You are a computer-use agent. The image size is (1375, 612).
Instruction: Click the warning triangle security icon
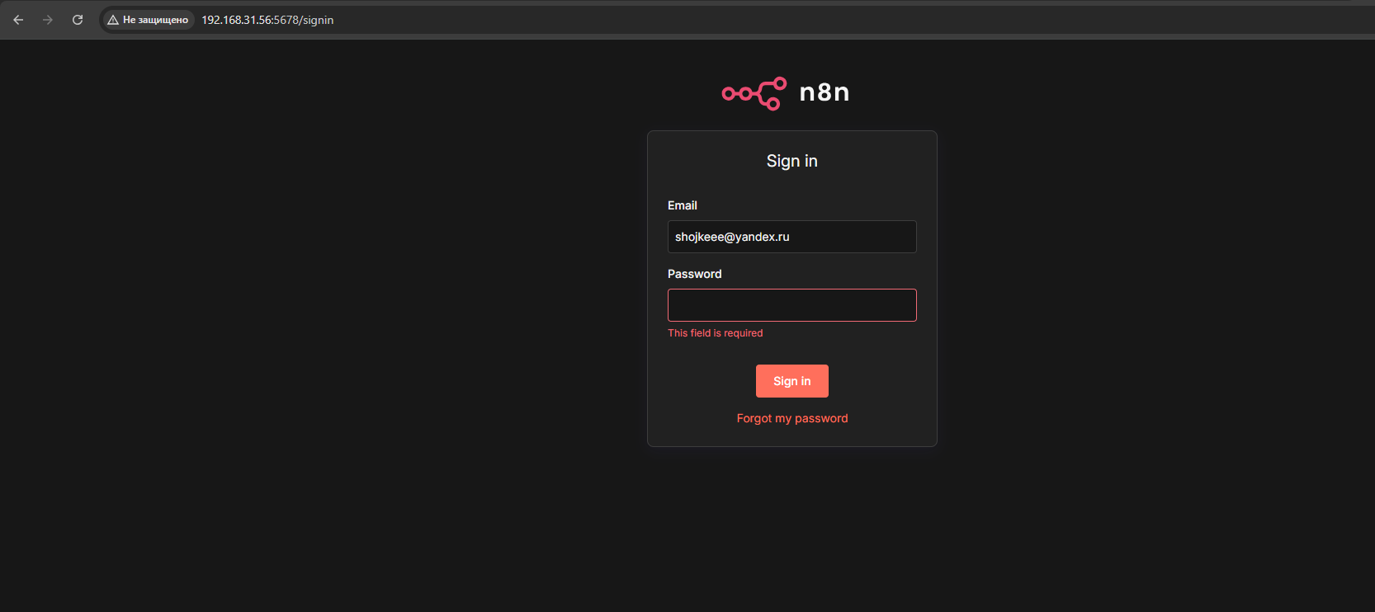pos(113,20)
